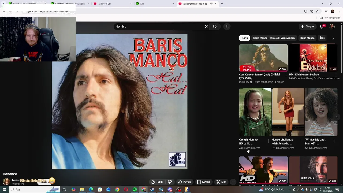
Task: Open options for Mix - Erkin Koray Sevince
Action: pyautogui.click(x=336, y=75)
